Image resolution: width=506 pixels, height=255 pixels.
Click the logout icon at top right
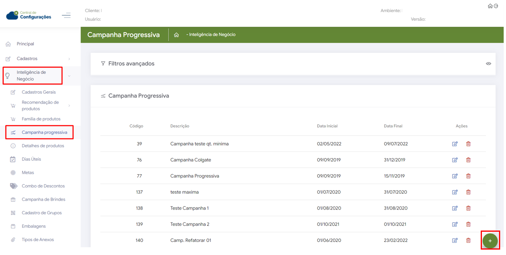click(x=496, y=6)
